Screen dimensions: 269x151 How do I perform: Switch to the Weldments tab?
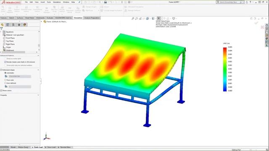pos(40,18)
